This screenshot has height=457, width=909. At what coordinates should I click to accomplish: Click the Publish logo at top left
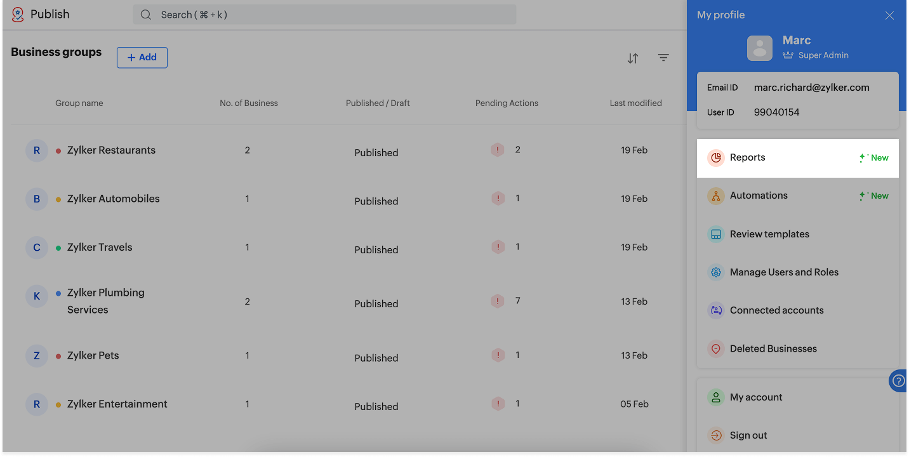click(18, 14)
